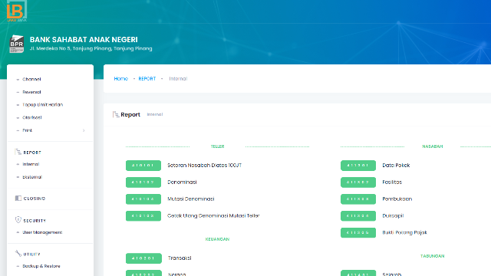
Task: Open the CLOSING section icon
Action: (x=18, y=198)
